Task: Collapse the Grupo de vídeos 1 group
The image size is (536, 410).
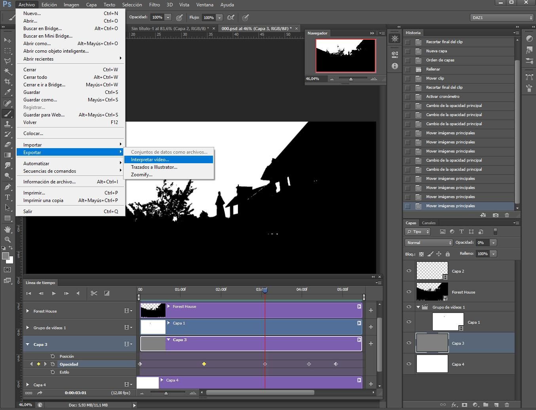Action: (418, 306)
